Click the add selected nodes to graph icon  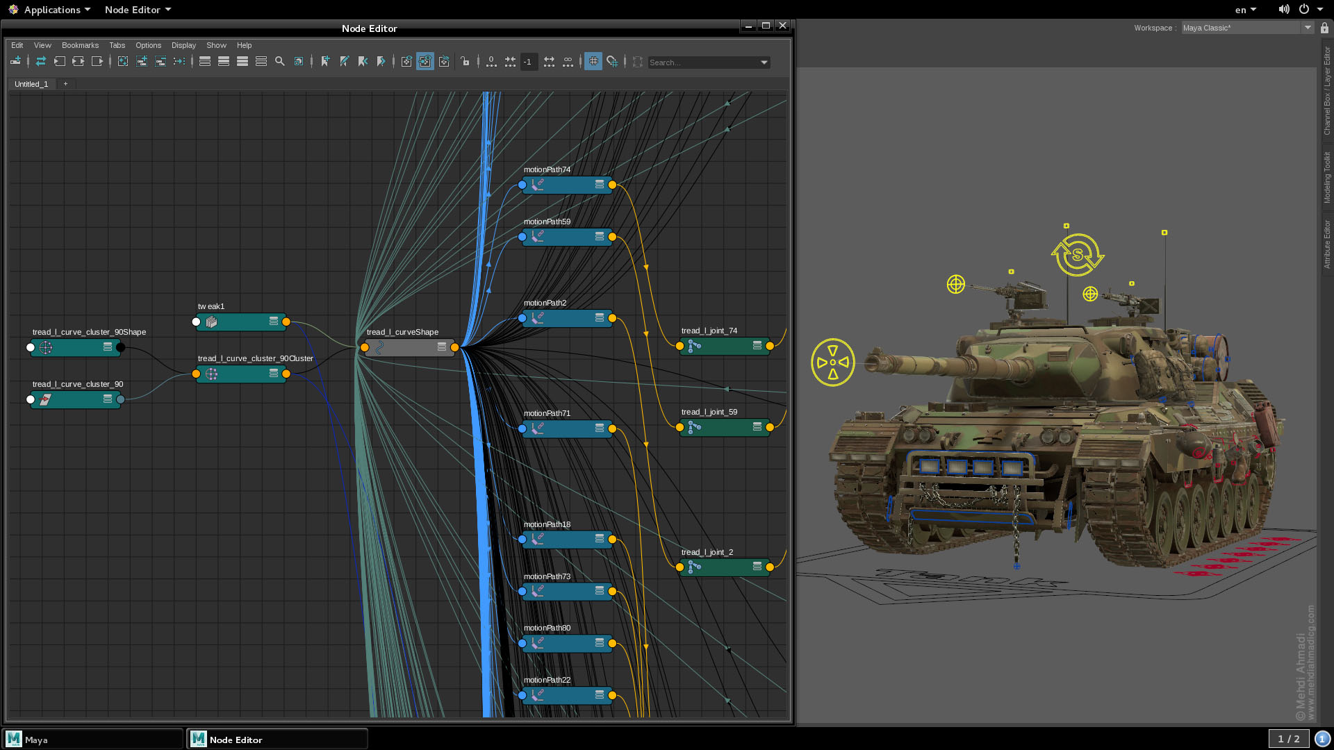point(142,62)
